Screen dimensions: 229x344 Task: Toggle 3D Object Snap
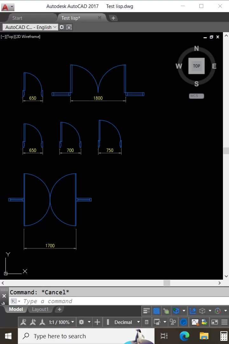point(176,311)
